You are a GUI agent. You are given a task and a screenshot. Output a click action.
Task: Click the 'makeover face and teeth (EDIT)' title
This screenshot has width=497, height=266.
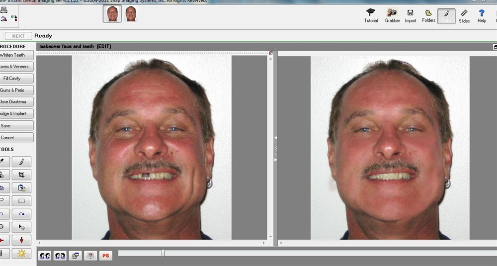75,47
